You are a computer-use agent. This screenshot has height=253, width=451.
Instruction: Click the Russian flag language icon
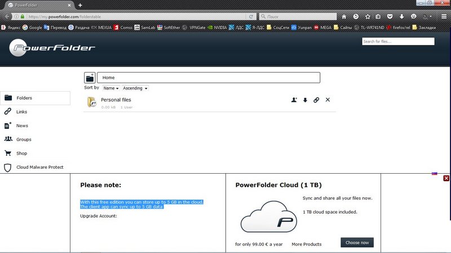pyautogui.click(x=434, y=174)
